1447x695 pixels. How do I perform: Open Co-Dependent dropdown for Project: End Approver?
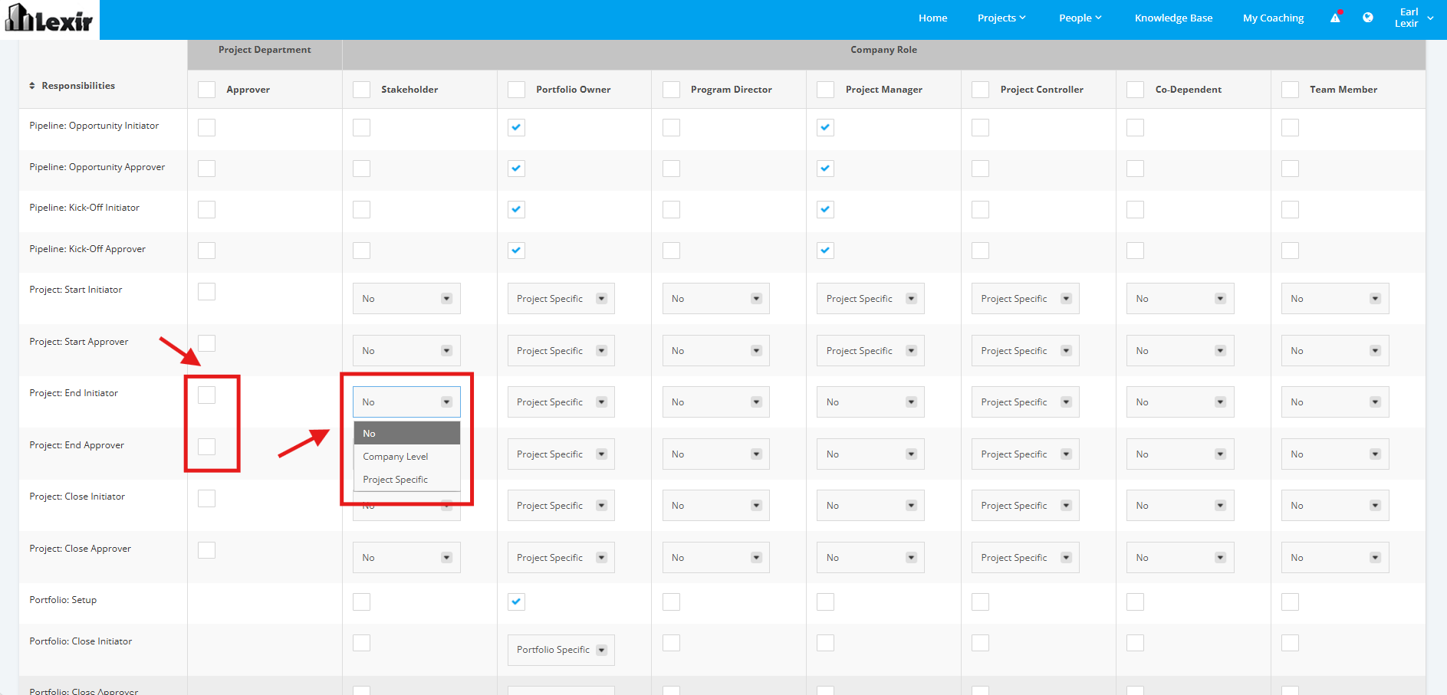point(1180,454)
